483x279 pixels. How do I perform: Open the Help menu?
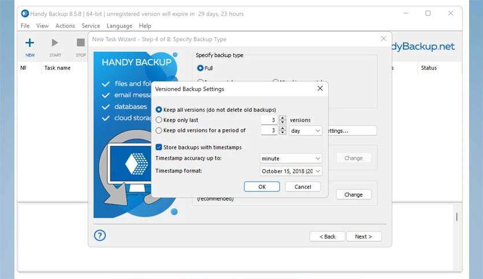(x=145, y=26)
